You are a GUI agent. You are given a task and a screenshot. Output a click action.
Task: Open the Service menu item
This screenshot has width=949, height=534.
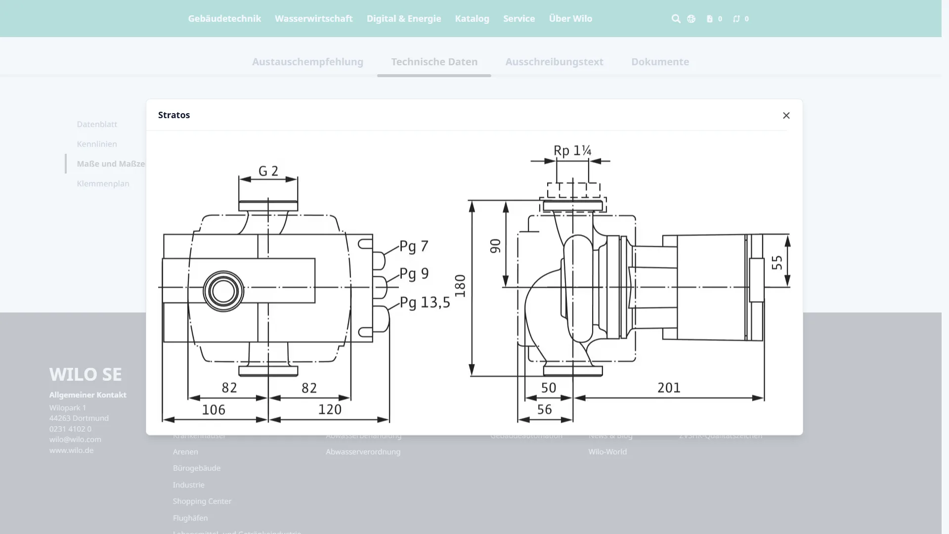[x=519, y=18]
